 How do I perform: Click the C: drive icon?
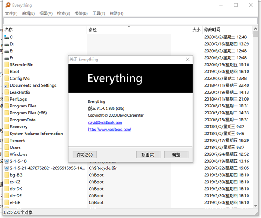7,37
